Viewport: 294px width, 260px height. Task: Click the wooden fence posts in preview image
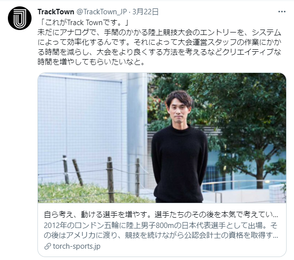pos(101,177)
